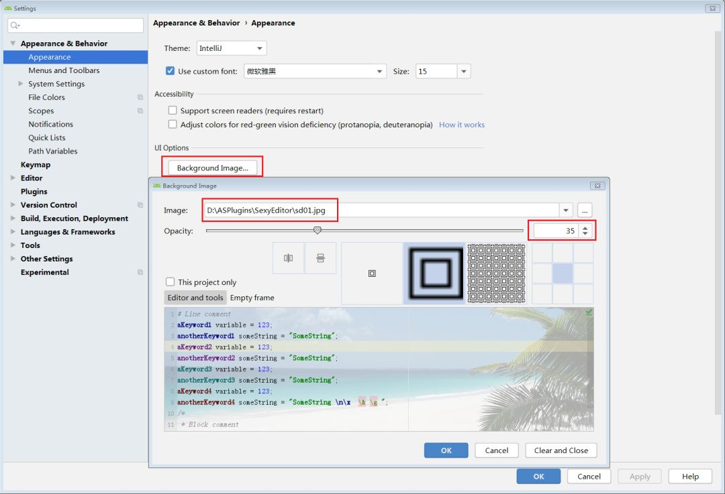725x494 pixels.
Task: Expand the System Settings node
Action: 20,84
